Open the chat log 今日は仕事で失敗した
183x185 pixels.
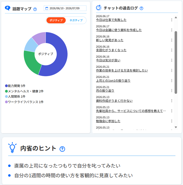pos(111,20)
